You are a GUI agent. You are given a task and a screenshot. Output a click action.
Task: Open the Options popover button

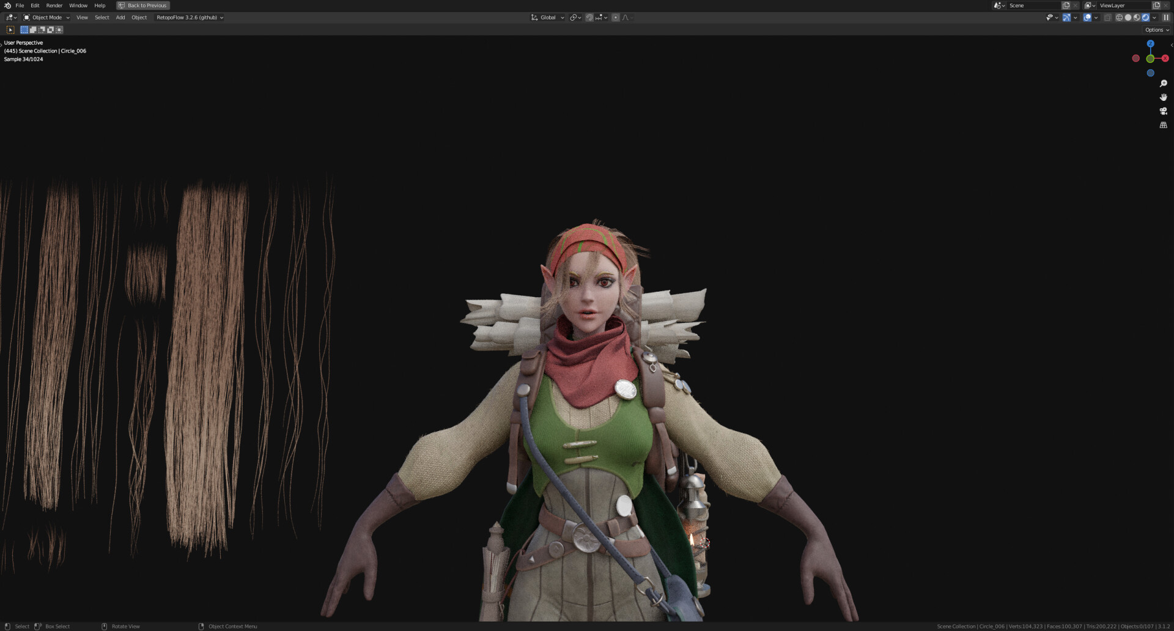(1156, 30)
